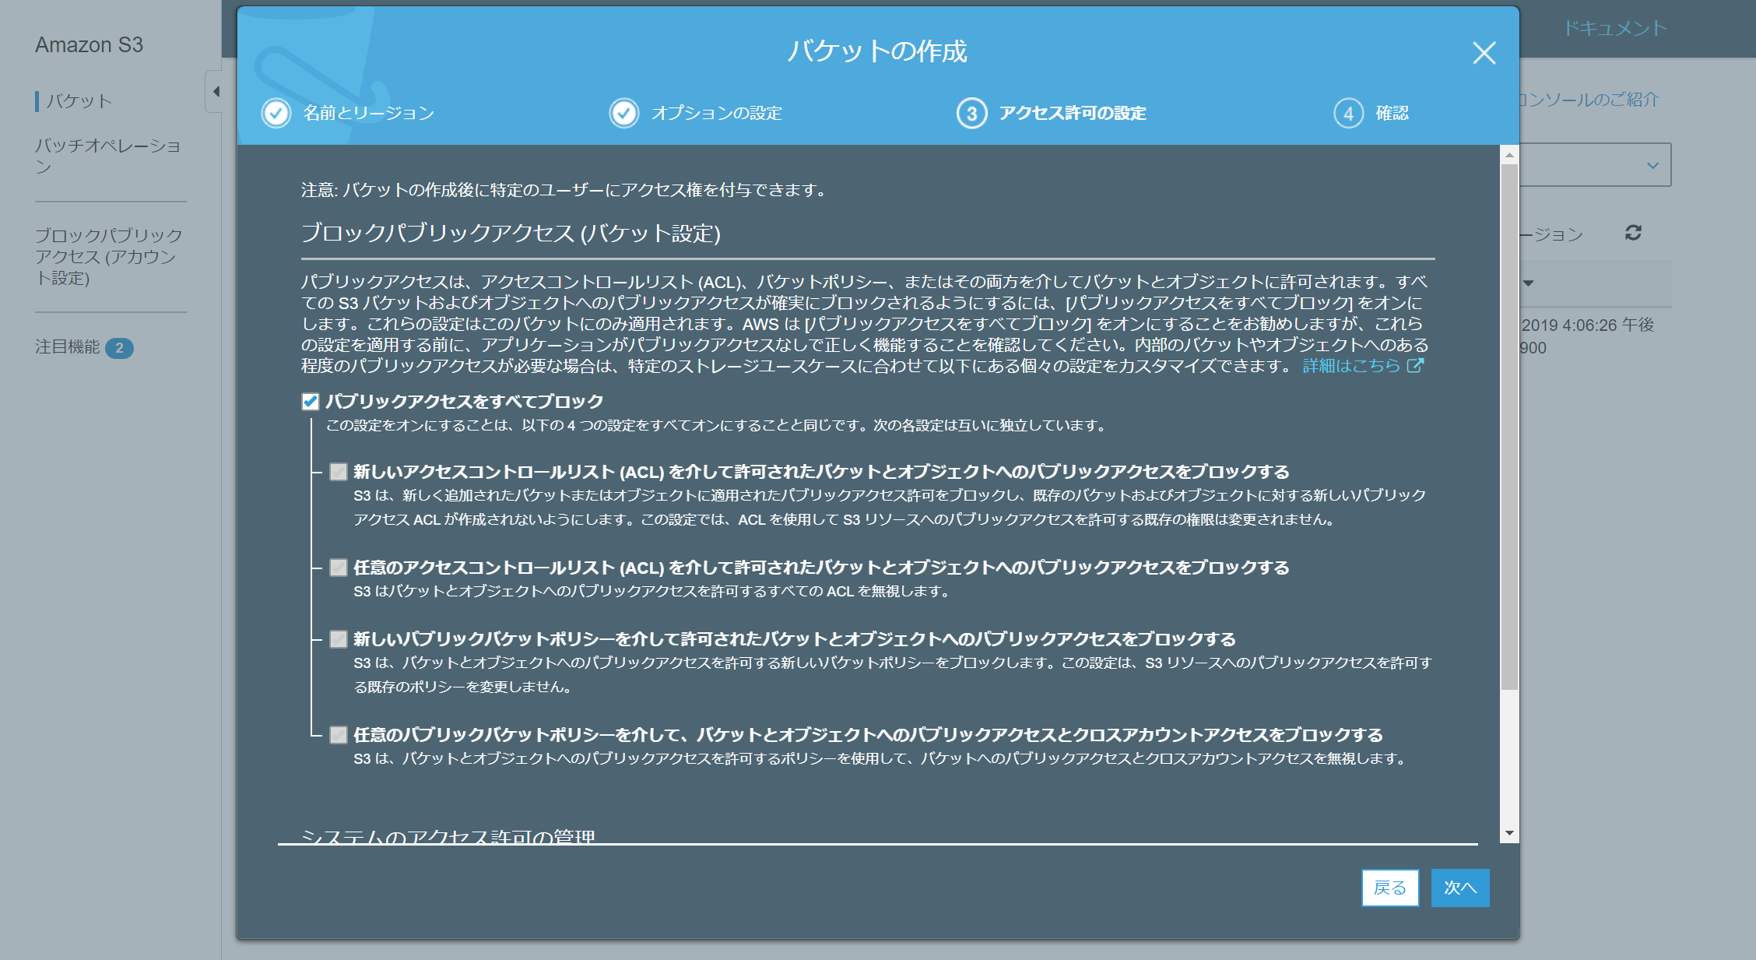Viewport: 1756px width, 960px height.
Task: Click the 注目機能 badge showing 2
Action: tap(119, 348)
